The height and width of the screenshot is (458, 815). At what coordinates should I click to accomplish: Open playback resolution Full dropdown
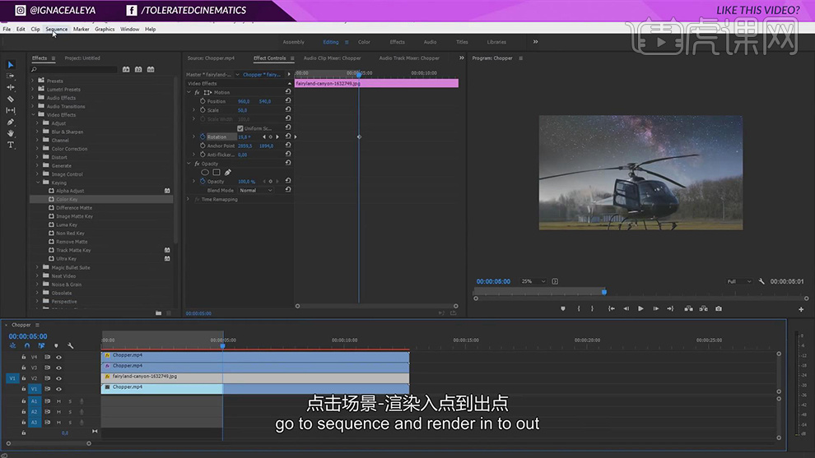tap(739, 281)
